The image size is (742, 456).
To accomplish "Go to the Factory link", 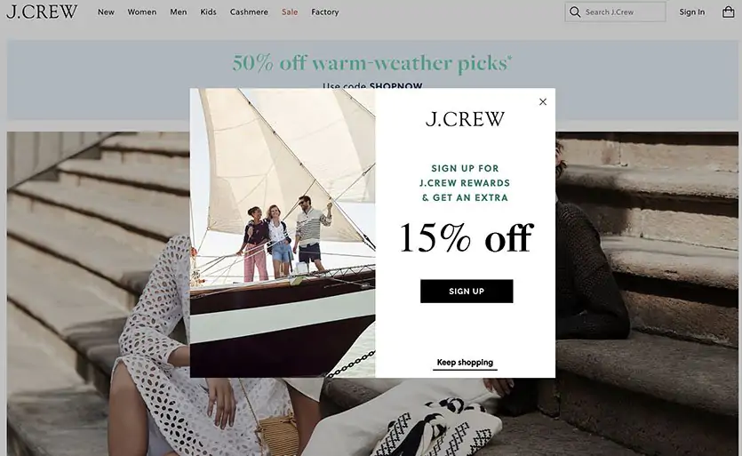I will 325,12.
